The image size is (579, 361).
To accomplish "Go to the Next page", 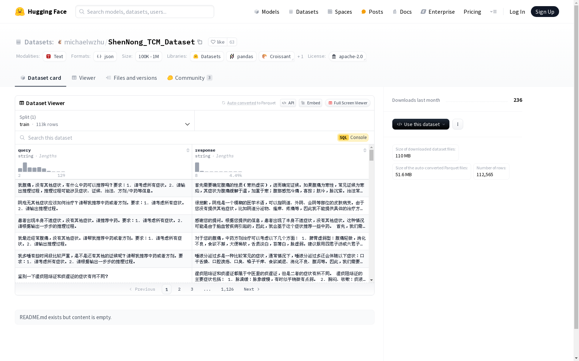I will click(252, 289).
